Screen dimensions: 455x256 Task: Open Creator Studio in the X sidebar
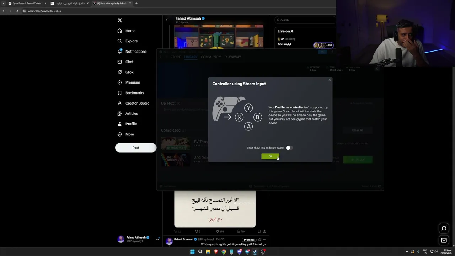tap(133, 103)
